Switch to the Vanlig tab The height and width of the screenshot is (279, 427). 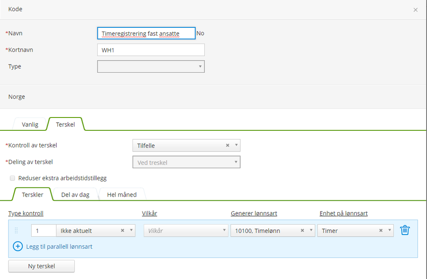click(x=30, y=124)
